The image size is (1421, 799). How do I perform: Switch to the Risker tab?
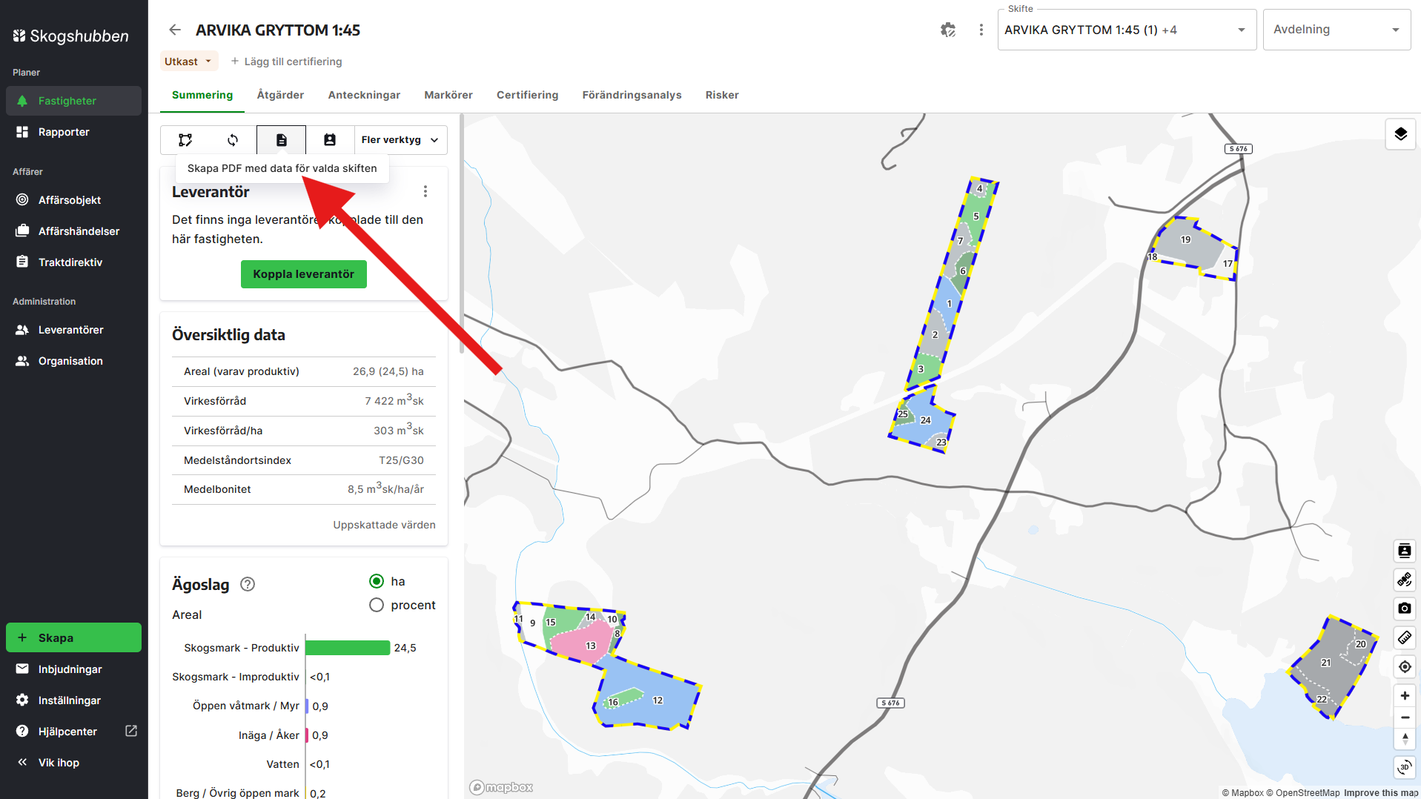pos(722,95)
